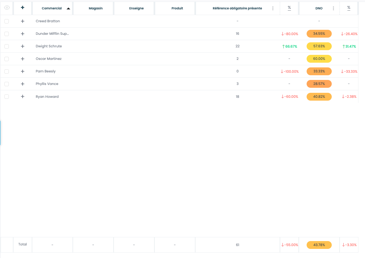365x258 pixels.
Task: Click the Total row label
Action: coord(23,245)
